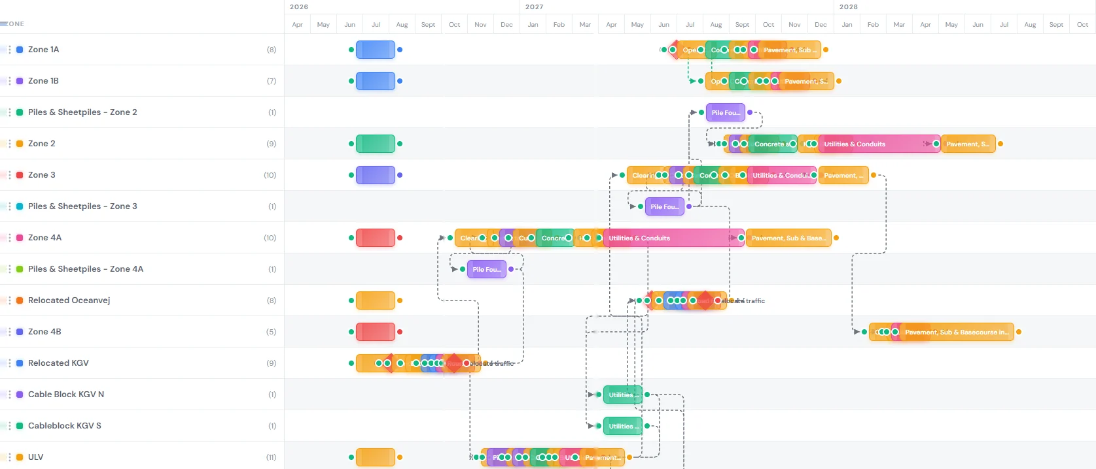Click the 2027 year label in timeline header
Viewport: 1096px width, 469px height.
[535, 7]
